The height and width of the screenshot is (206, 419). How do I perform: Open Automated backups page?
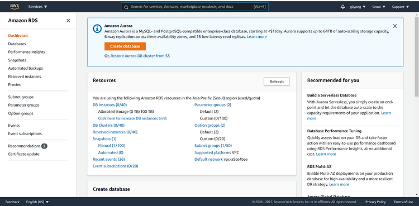pyautogui.click(x=25, y=68)
